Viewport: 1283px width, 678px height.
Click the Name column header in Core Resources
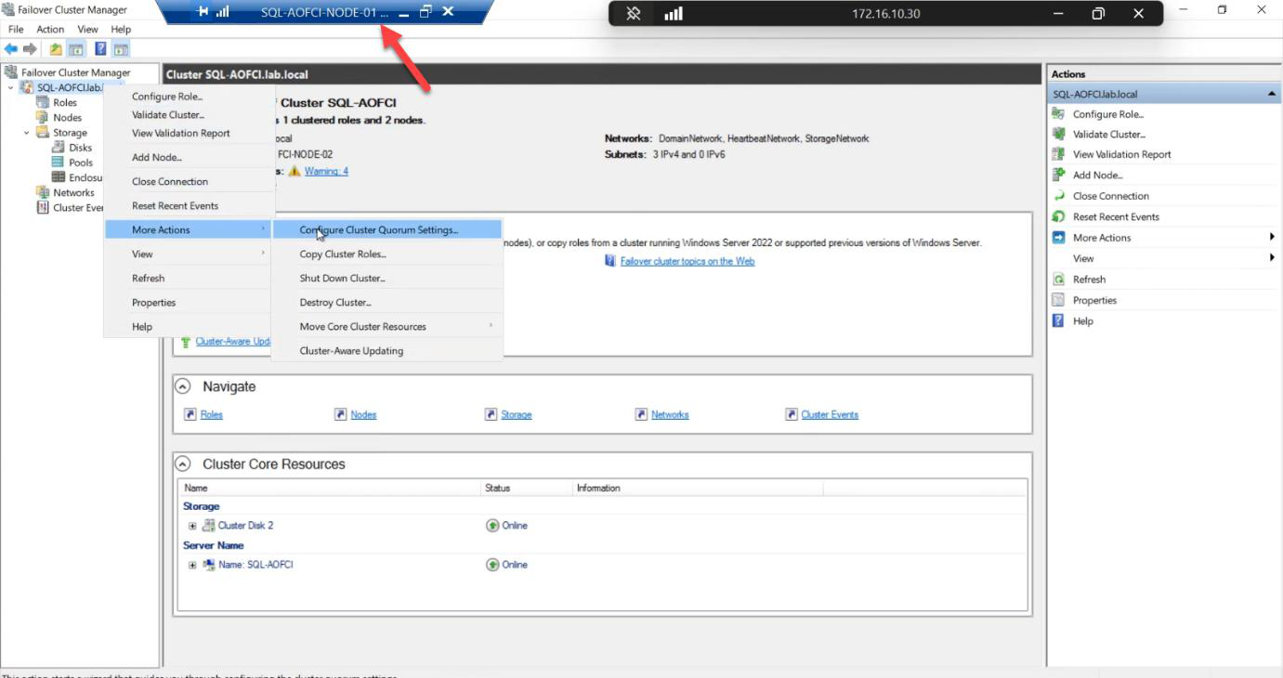coord(330,488)
